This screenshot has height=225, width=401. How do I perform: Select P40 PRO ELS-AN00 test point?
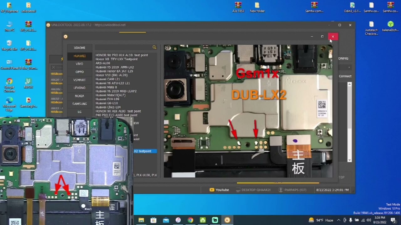pyautogui.click(x=116, y=115)
